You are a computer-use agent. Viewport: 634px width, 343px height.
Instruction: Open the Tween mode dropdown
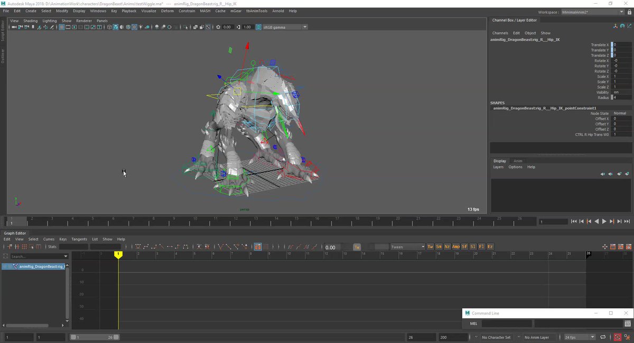(x=407, y=247)
